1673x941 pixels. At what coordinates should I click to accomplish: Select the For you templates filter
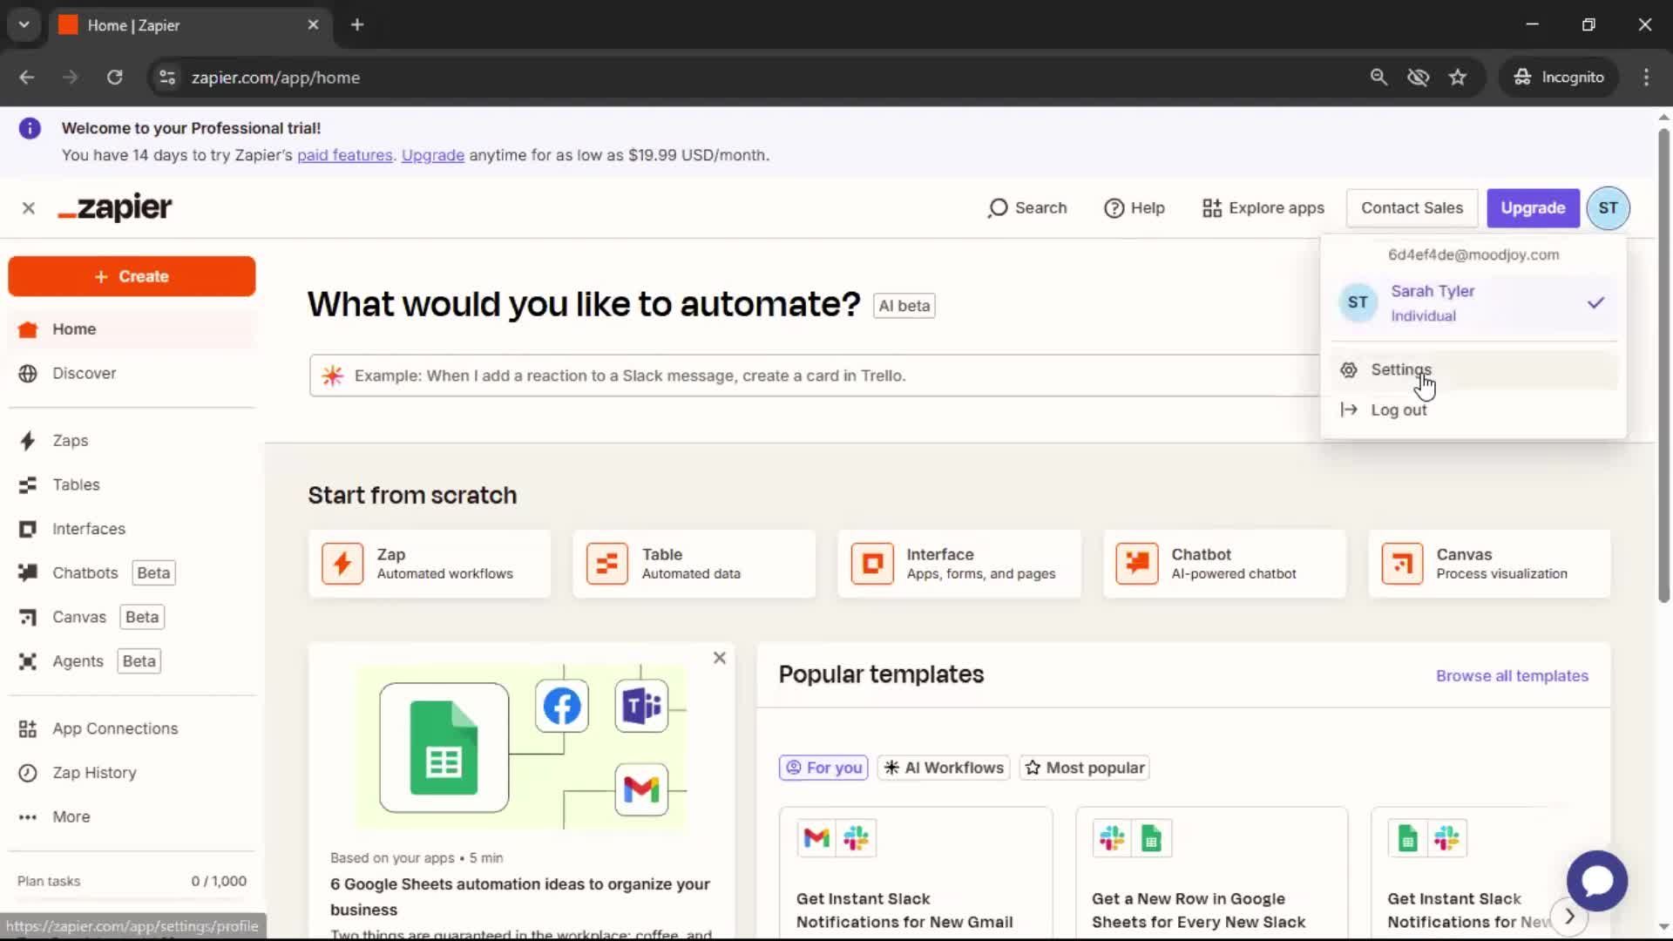click(823, 768)
